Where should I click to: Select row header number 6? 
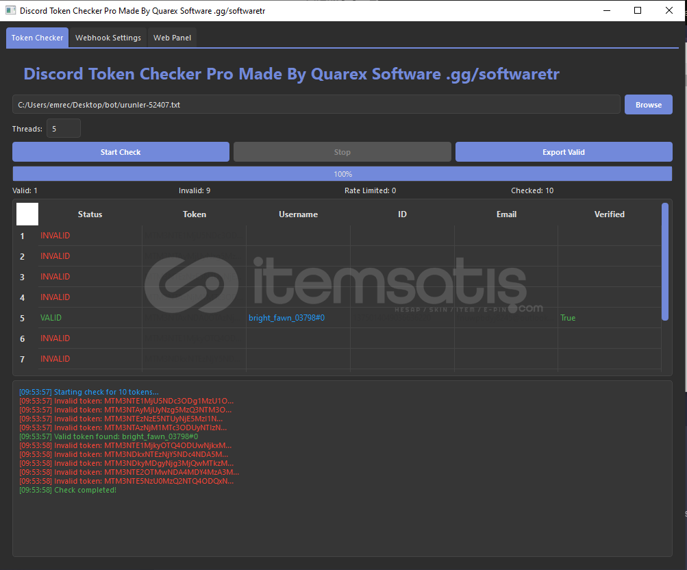(x=23, y=339)
